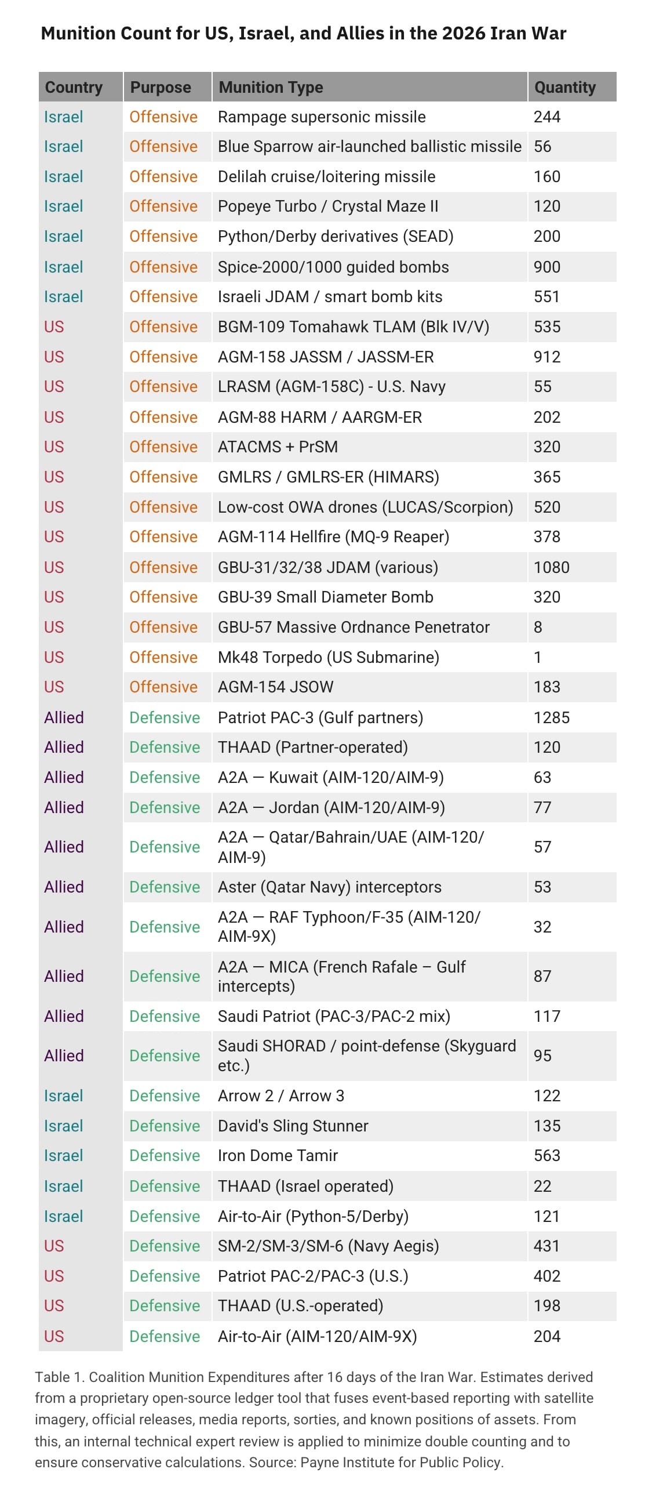Click the quantity 1285 cell

[x=551, y=717]
